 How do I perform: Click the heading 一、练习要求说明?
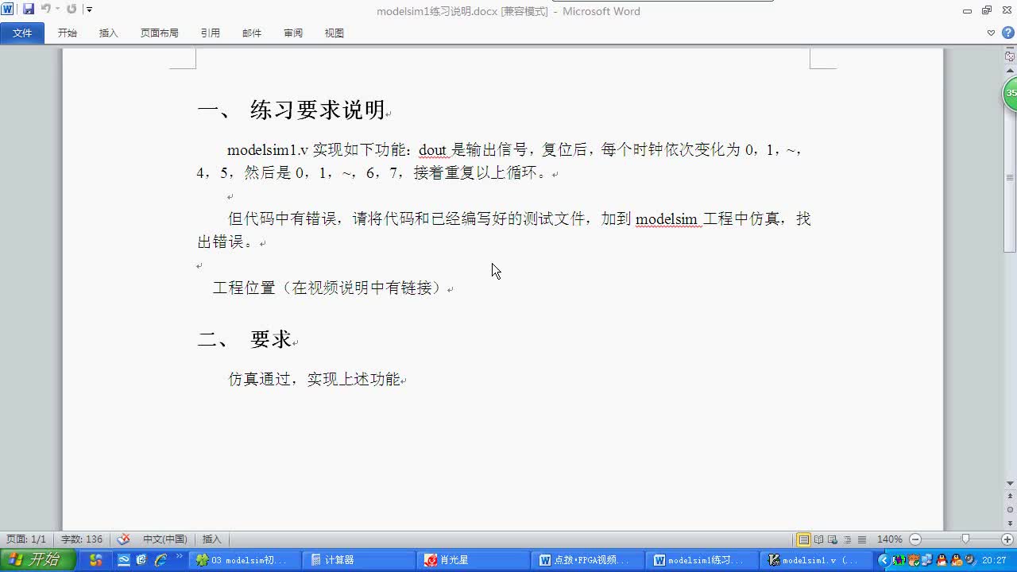[292, 110]
